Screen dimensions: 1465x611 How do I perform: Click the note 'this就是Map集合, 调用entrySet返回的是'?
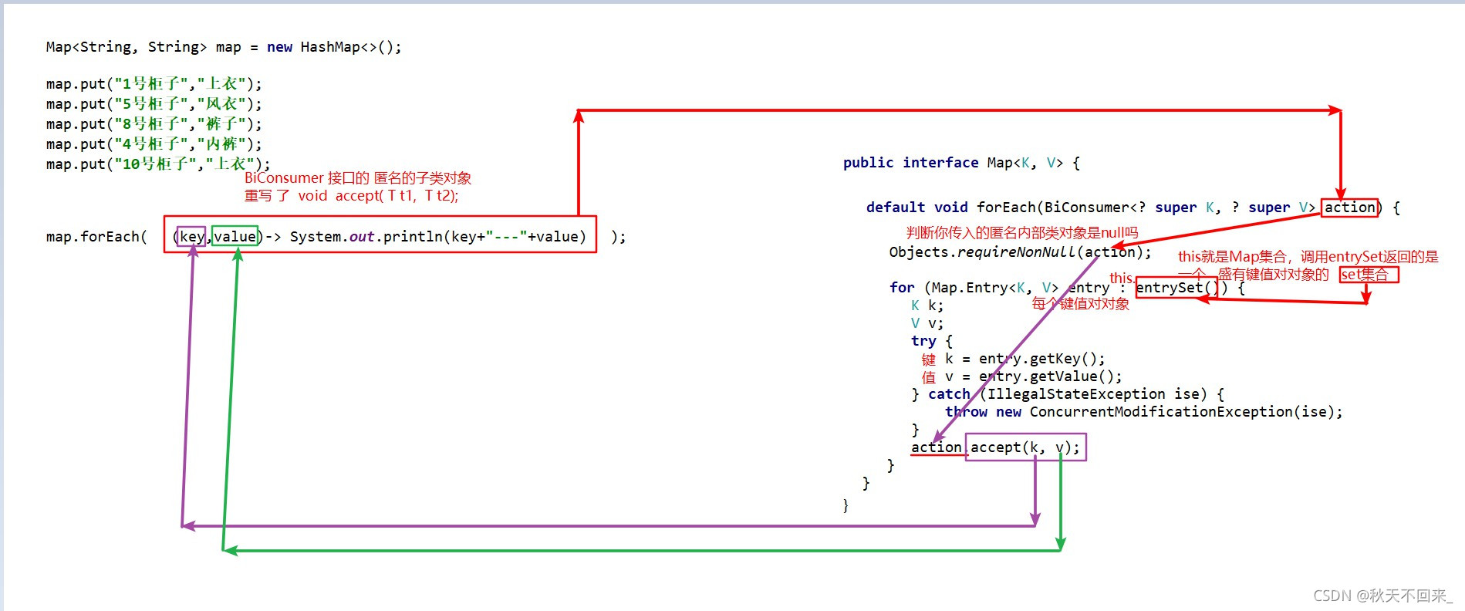point(1308,257)
